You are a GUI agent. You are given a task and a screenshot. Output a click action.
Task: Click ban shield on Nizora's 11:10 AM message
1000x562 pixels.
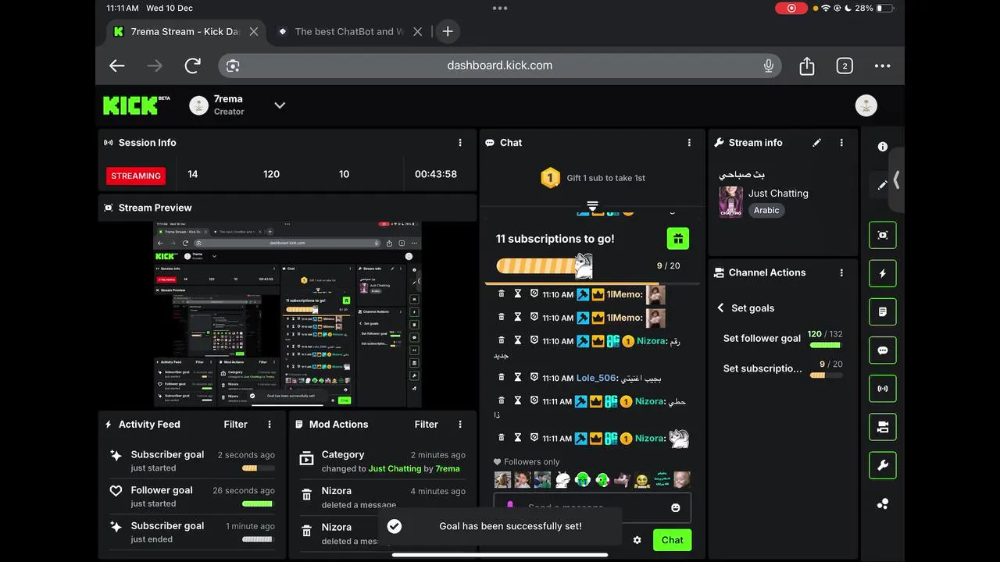pos(534,341)
